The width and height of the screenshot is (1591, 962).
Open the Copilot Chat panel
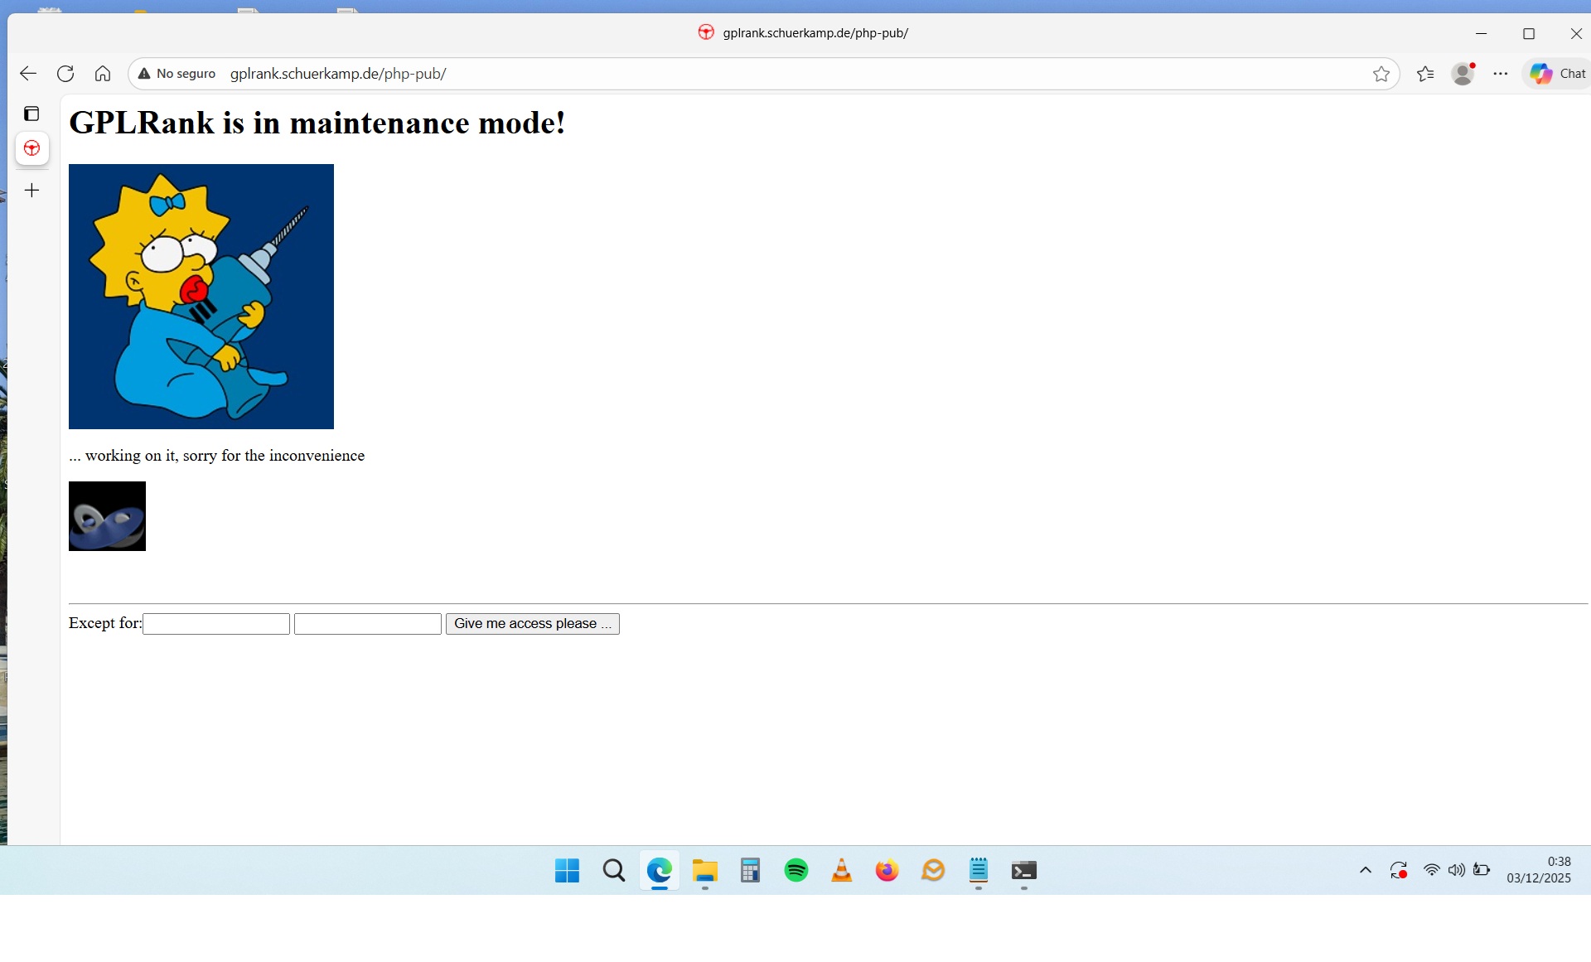1557,74
